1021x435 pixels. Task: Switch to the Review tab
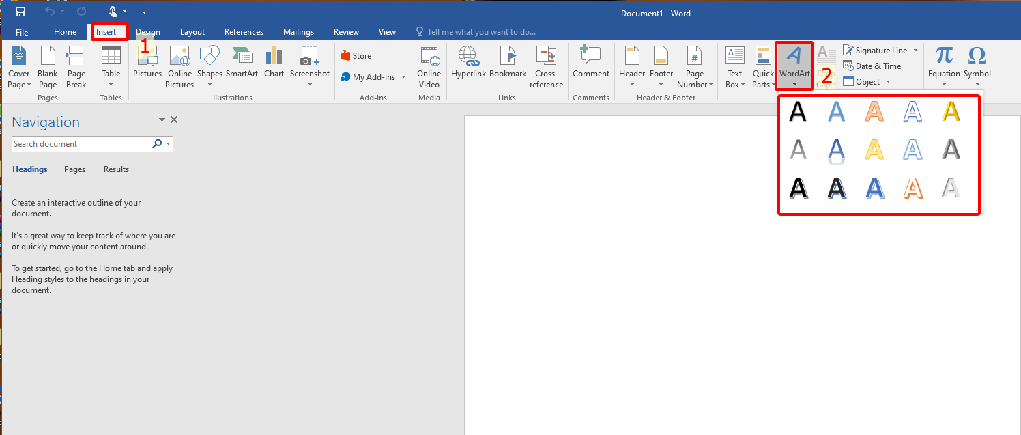pyautogui.click(x=346, y=32)
